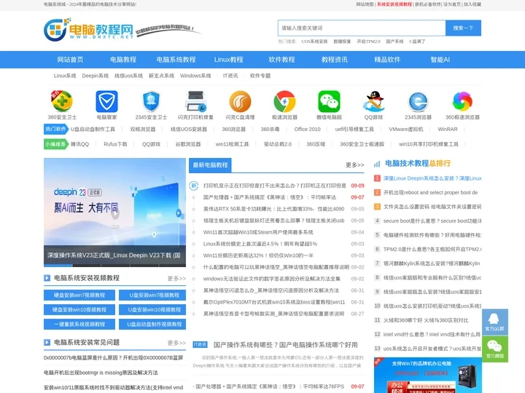Click the play icon beside 电脑系统安装视频教程
This screenshot has width=525, height=393.
pos(47,278)
